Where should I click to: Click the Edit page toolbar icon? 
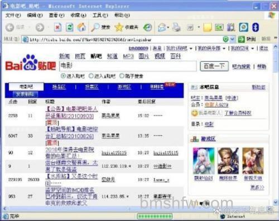pos(190,28)
